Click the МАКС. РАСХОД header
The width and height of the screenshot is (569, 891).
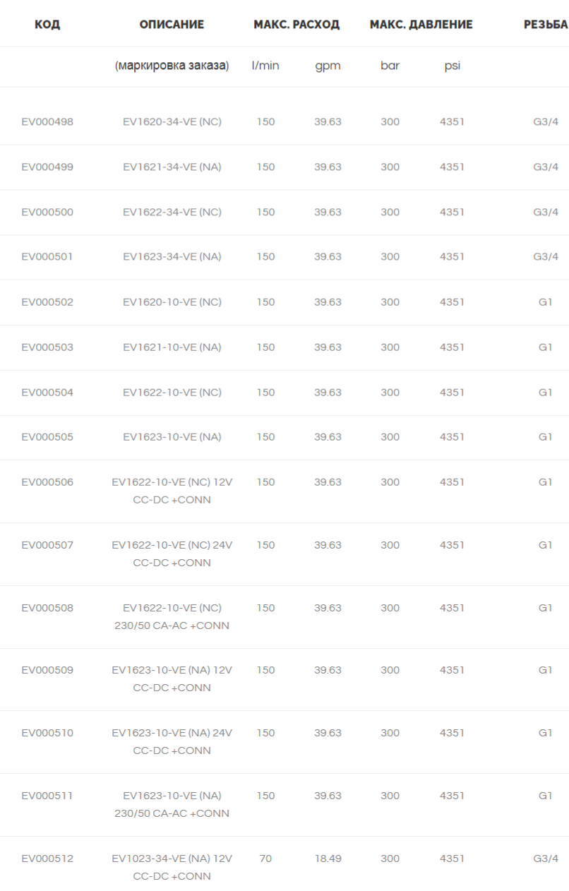click(297, 25)
